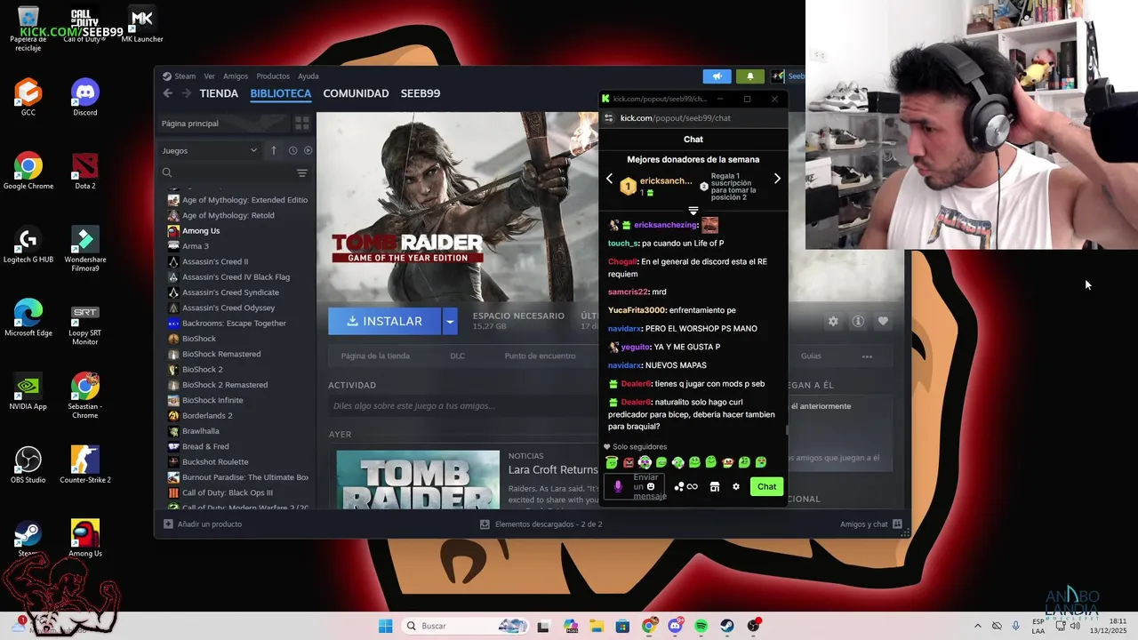Open OBS Studio desktop shortcut
The height and width of the screenshot is (640, 1138).
[x=28, y=465]
